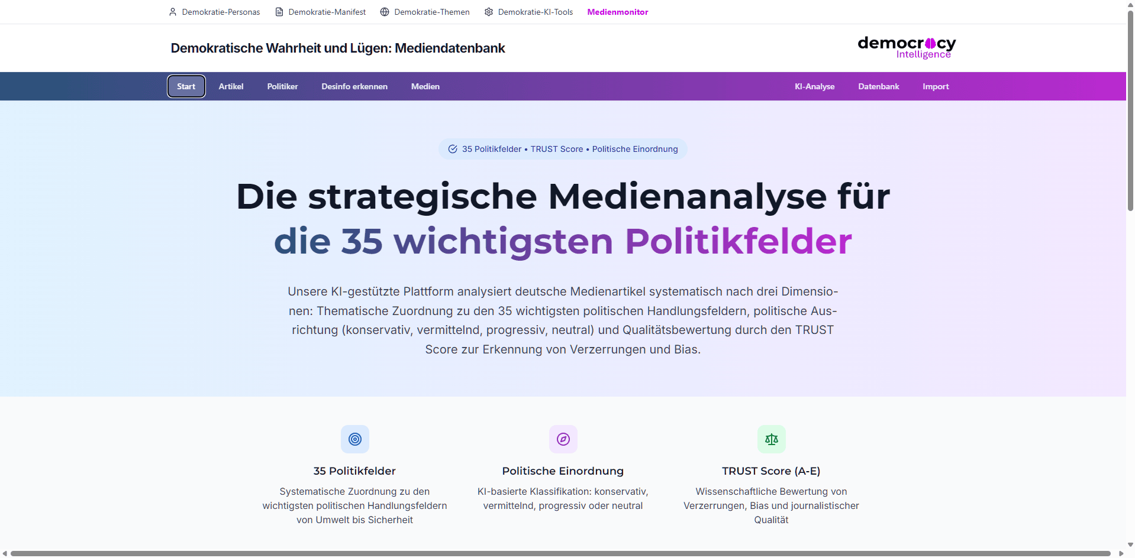Click the target icon above 35 Politikfelder
This screenshot has height=558, width=1135.
pyautogui.click(x=355, y=439)
